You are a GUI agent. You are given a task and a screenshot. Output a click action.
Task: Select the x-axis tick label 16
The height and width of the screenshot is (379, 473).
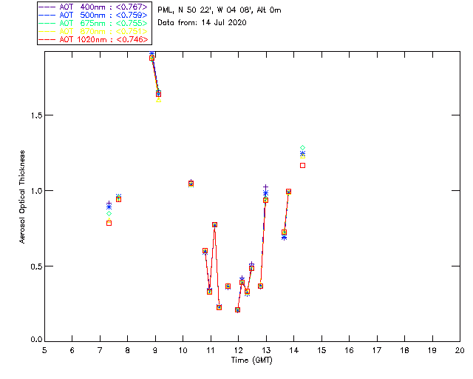[350, 351]
